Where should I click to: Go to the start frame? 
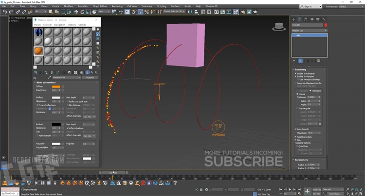tap(281, 190)
